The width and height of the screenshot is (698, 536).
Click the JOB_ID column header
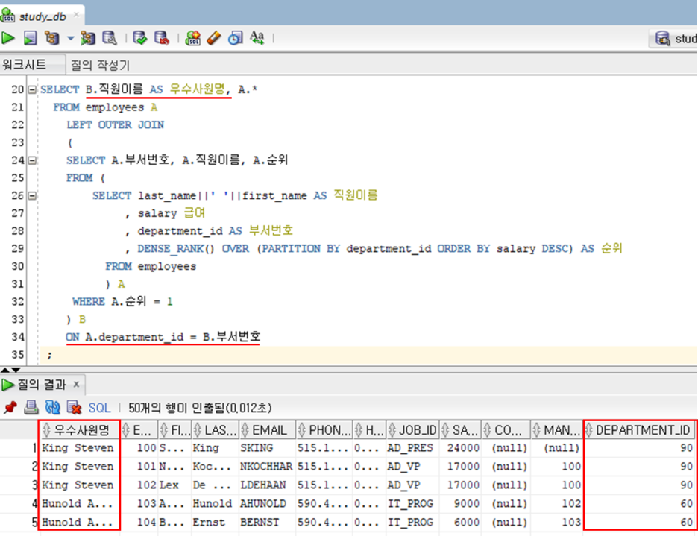[x=413, y=430]
